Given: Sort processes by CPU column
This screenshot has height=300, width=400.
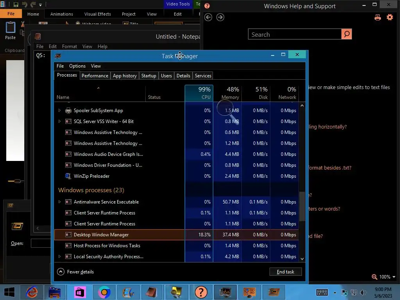Looking at the screenshot, I should (x=199, y=93).
